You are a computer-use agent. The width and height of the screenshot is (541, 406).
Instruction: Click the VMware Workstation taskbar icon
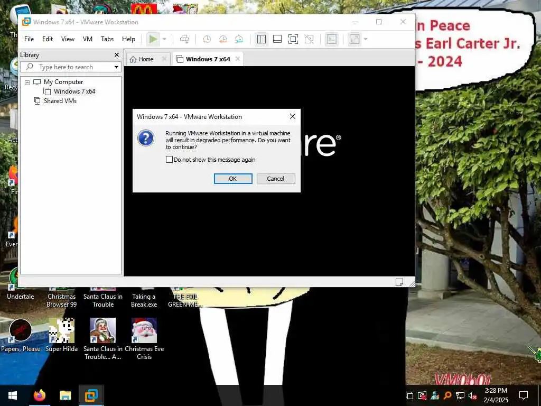pos(91,395)
